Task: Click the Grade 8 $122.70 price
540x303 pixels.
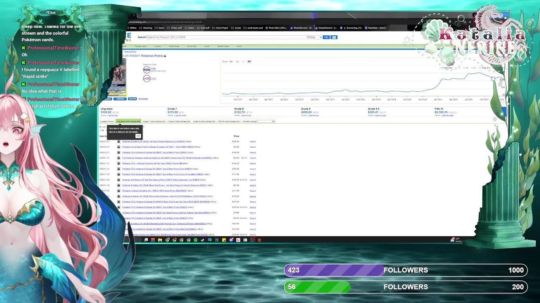Action: (240, 112)
